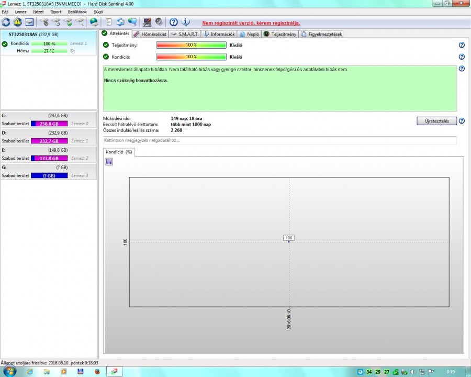Click the C: free space bar showing 258,8 GB
471x377 pixels.
tap(49, 124)
